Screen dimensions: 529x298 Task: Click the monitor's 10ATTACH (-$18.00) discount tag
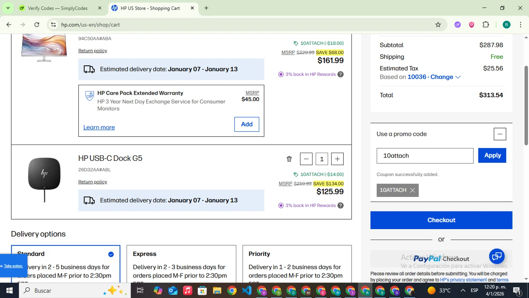tap(318, 43)
